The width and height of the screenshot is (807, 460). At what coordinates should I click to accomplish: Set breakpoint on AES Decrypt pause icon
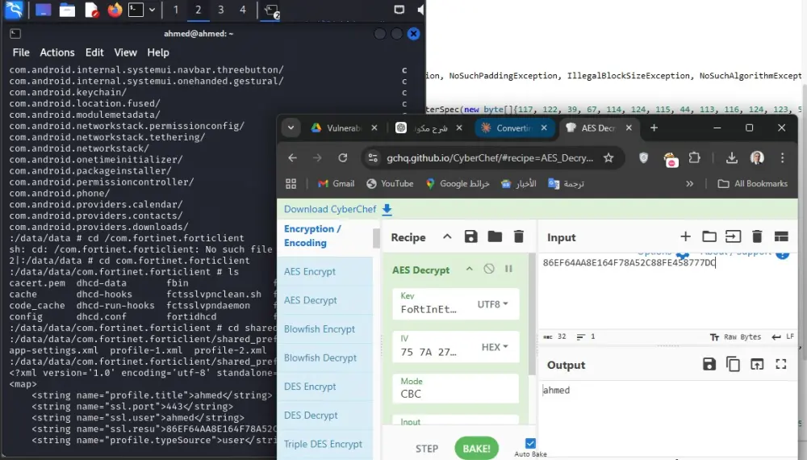pyautogui.click(x=508, y=269)
